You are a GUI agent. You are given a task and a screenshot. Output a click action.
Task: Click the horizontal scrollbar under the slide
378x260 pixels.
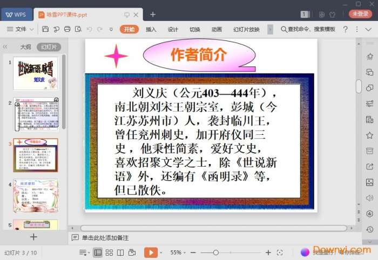click(x=213, y=228)
